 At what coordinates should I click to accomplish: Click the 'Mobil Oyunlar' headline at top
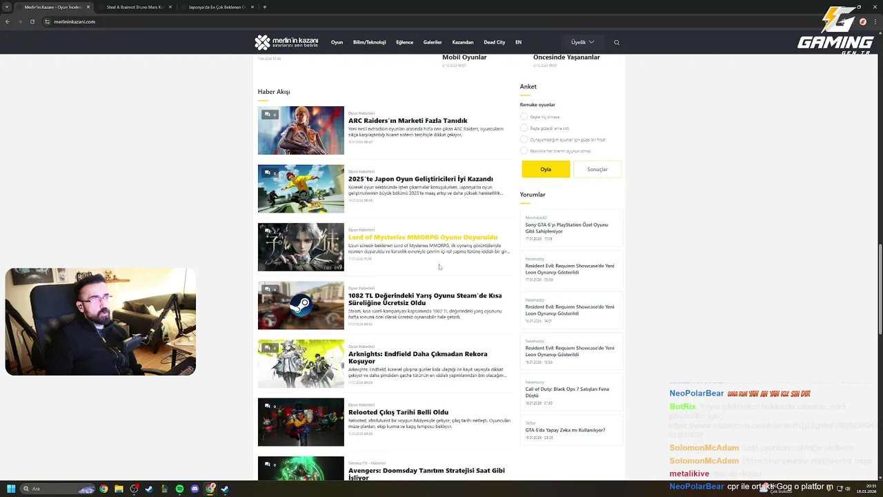click(x=464, y=57)
